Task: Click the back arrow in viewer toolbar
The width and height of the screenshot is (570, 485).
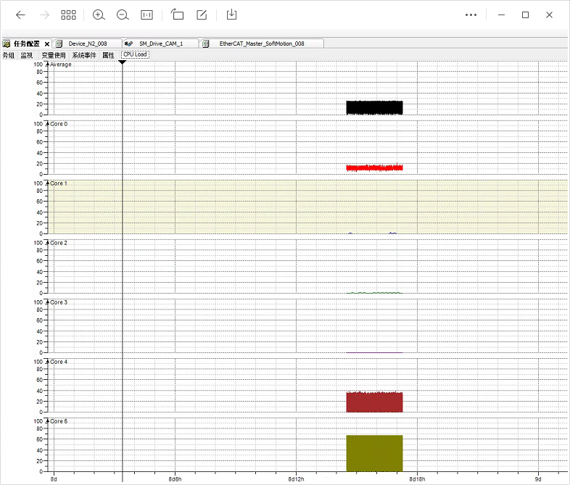Action: pyautogui.click(x=20, y=14)
